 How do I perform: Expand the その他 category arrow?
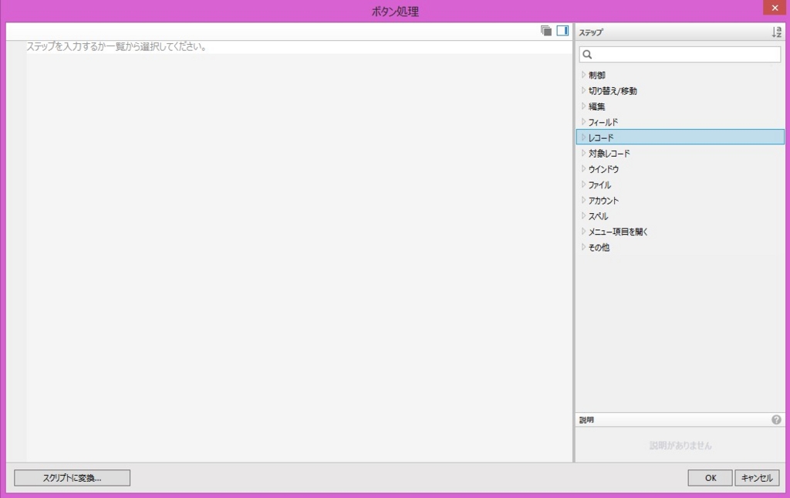click(583, 246)
